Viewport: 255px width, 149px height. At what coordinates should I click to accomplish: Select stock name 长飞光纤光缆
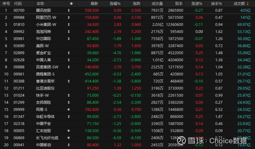coord(47,138)
